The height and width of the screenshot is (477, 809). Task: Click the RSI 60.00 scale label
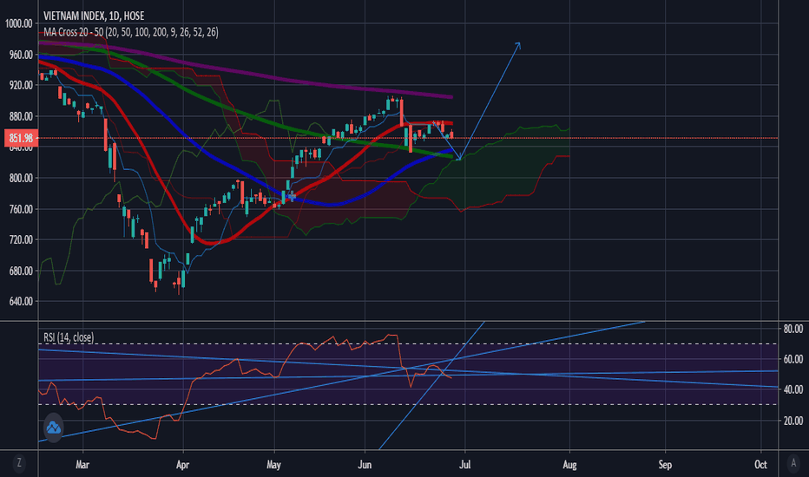click(793, 359)
